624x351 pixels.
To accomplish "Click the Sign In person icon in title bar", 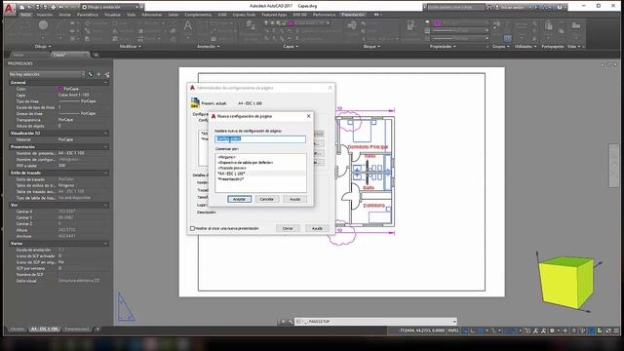I will (x=497, y=7).
